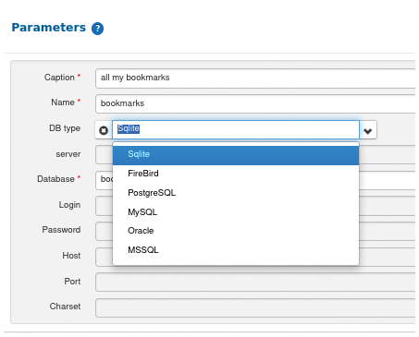Click the DB type label

tap(65, 128)
